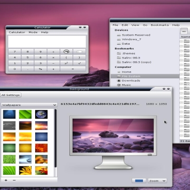Expand the first folder row in file list
This screenshot has height=190, width=190.
181,41
